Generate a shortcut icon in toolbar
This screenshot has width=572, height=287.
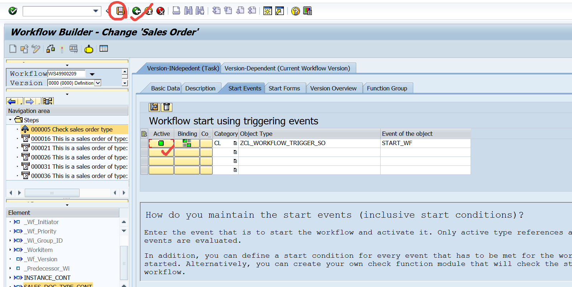(280, 11)
